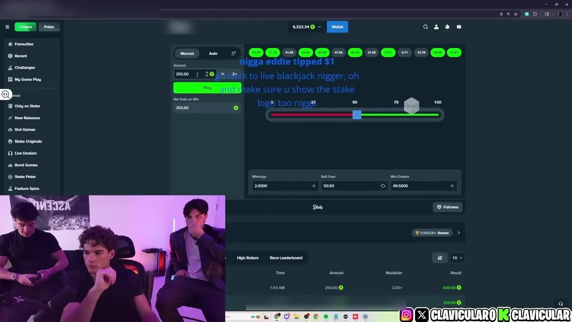Image resolution: width=572 pixels, height=322 pixels.
Task: Click the Winnings 2.0000 field
Action: point(285,186)
